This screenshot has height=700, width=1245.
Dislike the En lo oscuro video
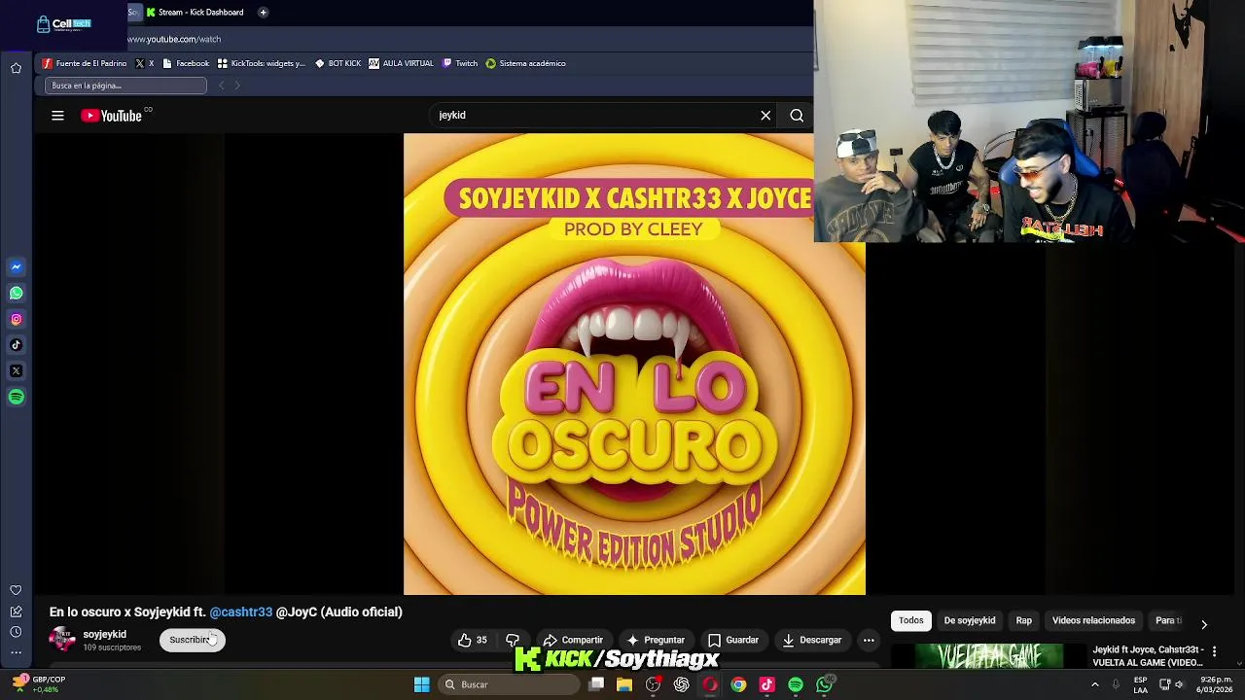coord(513,640)
